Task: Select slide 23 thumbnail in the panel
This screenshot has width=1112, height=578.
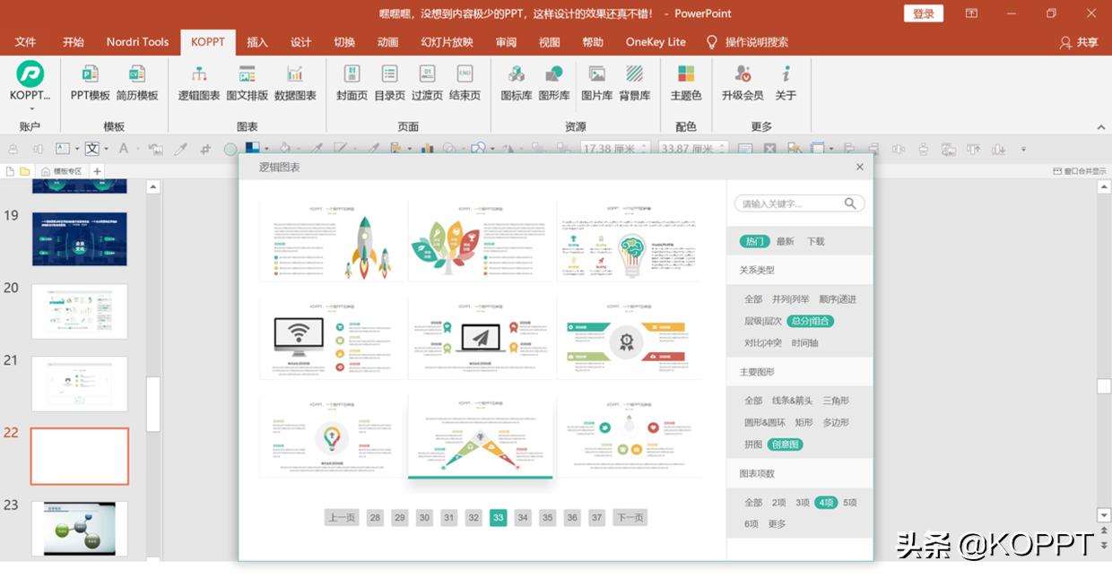Action: 80,529
